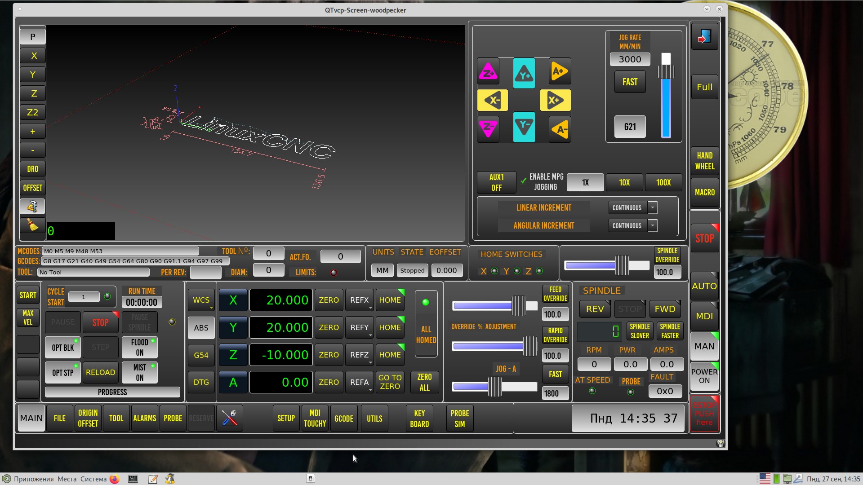The height and width of the screenshot is (485, 863).
Task: Jog X axis right with X+ arrow
Action: click(x=556, y=100)
